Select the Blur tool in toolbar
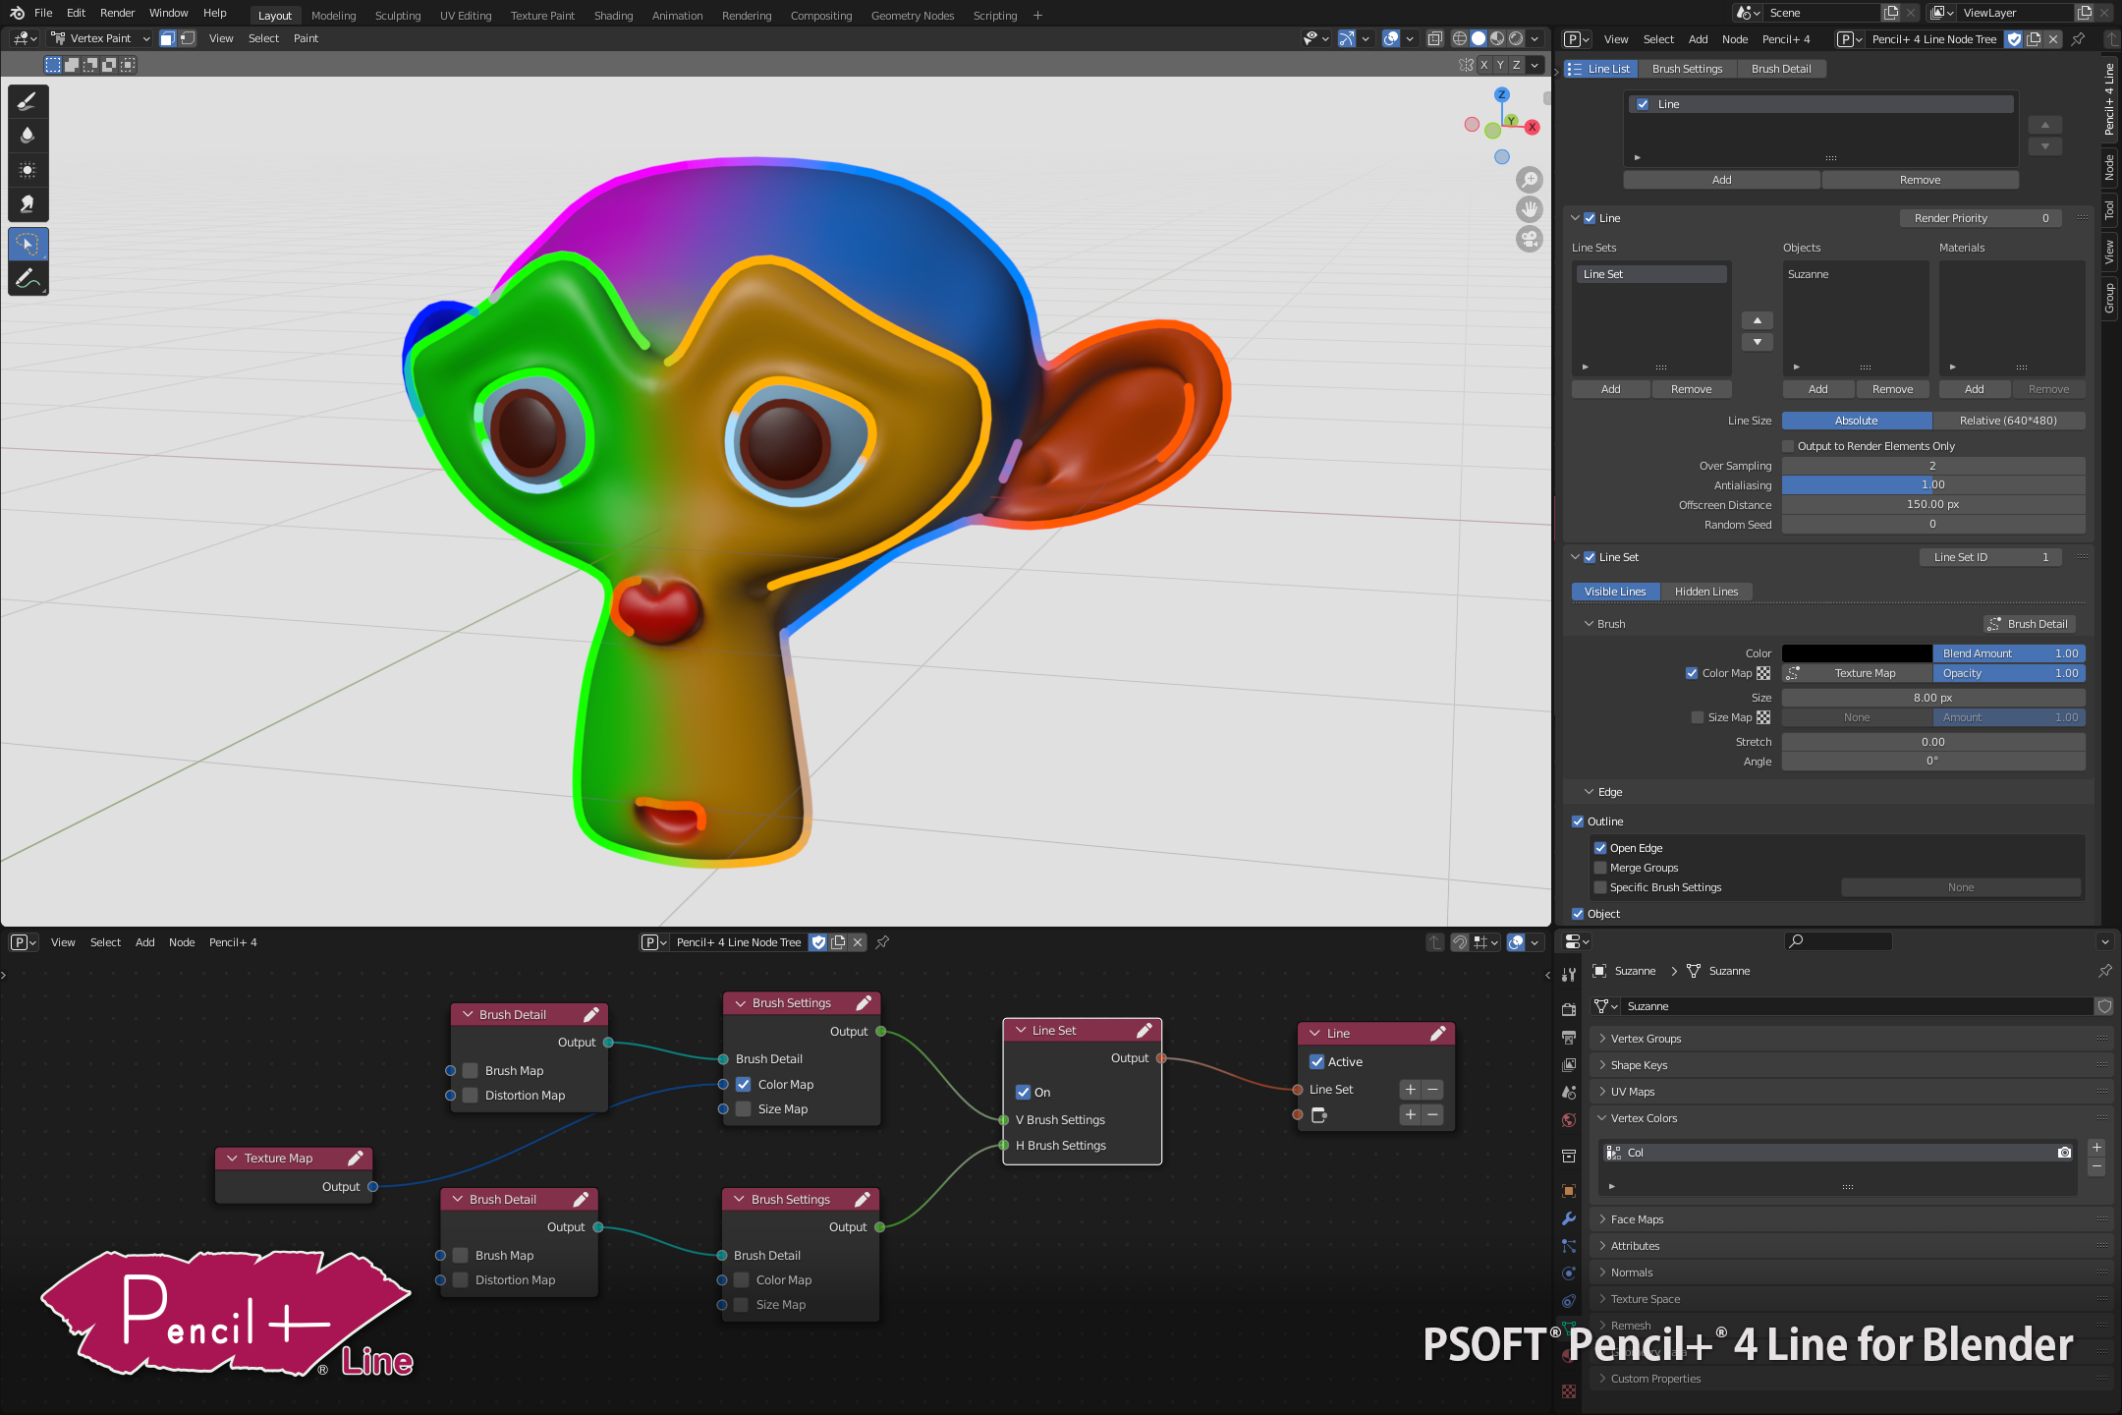 pyautogui.click(x=28, y=136)
